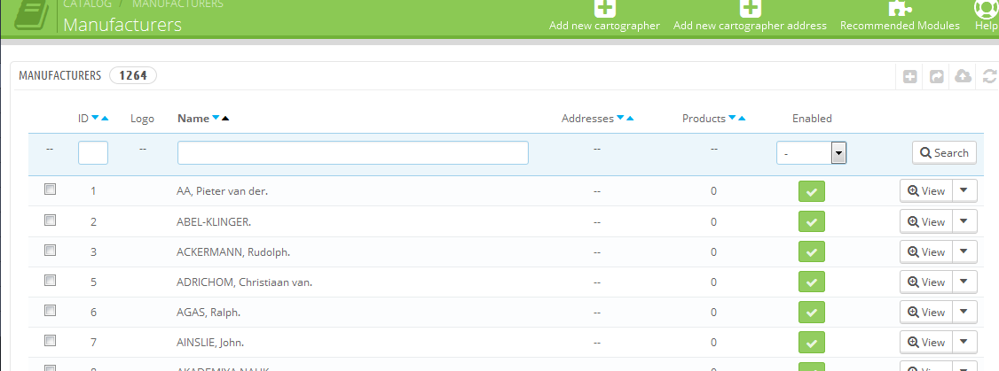View ABEL-KLINGER manufacturer
The height and width of the screenshot is (371, 999).
(x=926, y=221)
